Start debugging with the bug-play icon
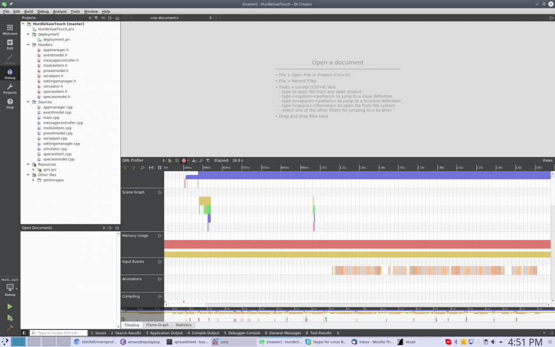The height and width of the screenshot is (347, 555). 10,318
